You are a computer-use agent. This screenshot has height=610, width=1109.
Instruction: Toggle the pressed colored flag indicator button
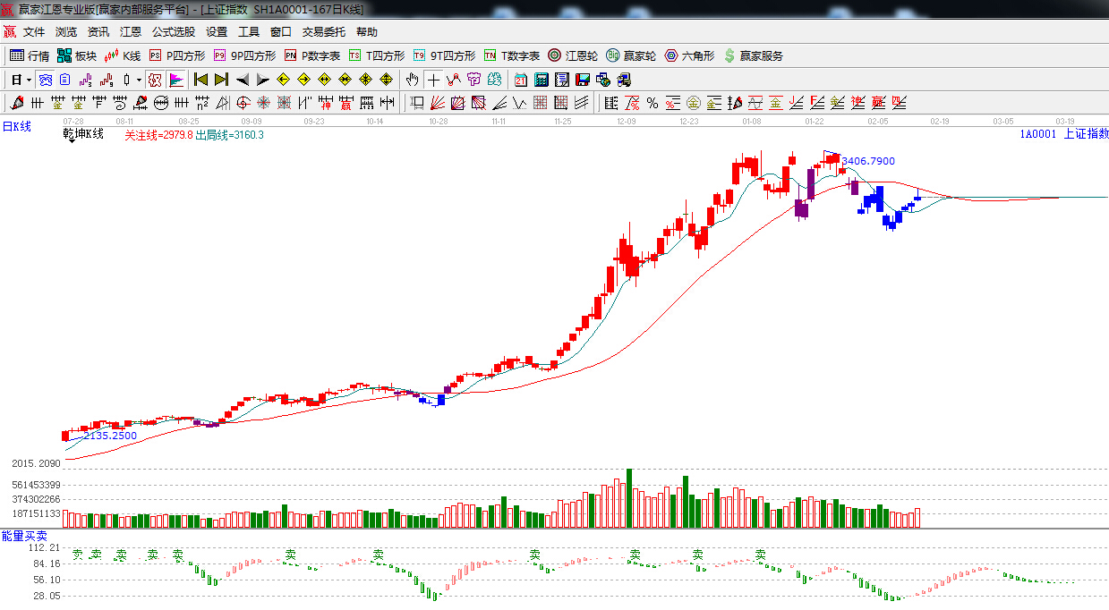click(x=175, y=80)
